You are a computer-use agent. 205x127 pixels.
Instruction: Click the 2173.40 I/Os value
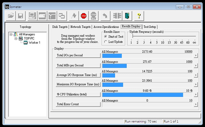(x=147, y=52)
